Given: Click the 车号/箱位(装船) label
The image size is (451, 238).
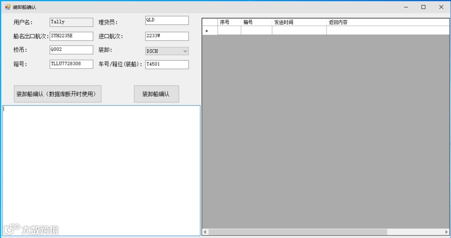Looking at the screenshot, I should point(120,64).
